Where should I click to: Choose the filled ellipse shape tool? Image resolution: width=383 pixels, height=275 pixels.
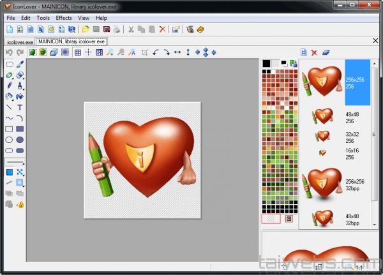[x=20, y=140]
